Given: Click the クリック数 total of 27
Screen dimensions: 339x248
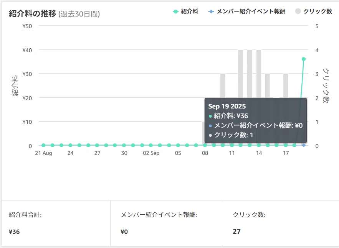Looking at the screenshot, I should pyautogui.click(x=236, y=232).
